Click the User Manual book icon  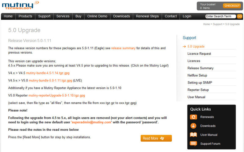[x=193, y=135]
